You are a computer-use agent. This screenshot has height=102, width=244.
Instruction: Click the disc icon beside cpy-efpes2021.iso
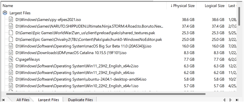(11, 20)
